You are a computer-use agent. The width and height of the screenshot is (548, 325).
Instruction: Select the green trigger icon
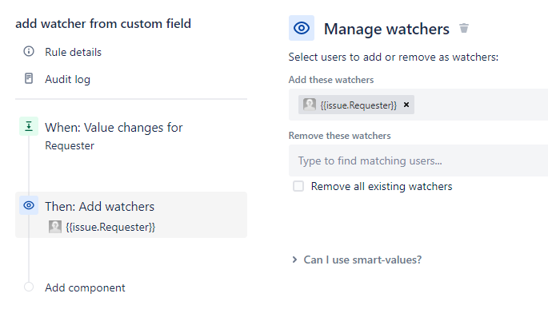(x=29, y=127)
